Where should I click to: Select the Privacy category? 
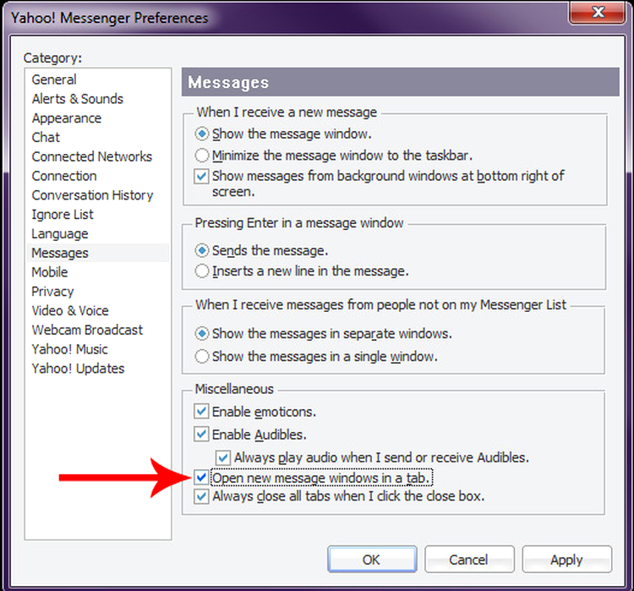tap(53, 291)
